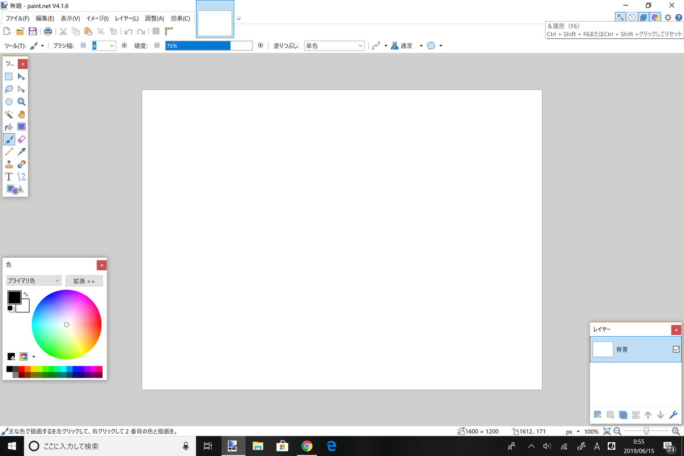Screen dimensions: 684x456
Task: Swap primary and secondary colors
Action: [26, 294]
